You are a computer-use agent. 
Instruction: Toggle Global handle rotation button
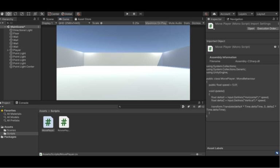(67, 14)
